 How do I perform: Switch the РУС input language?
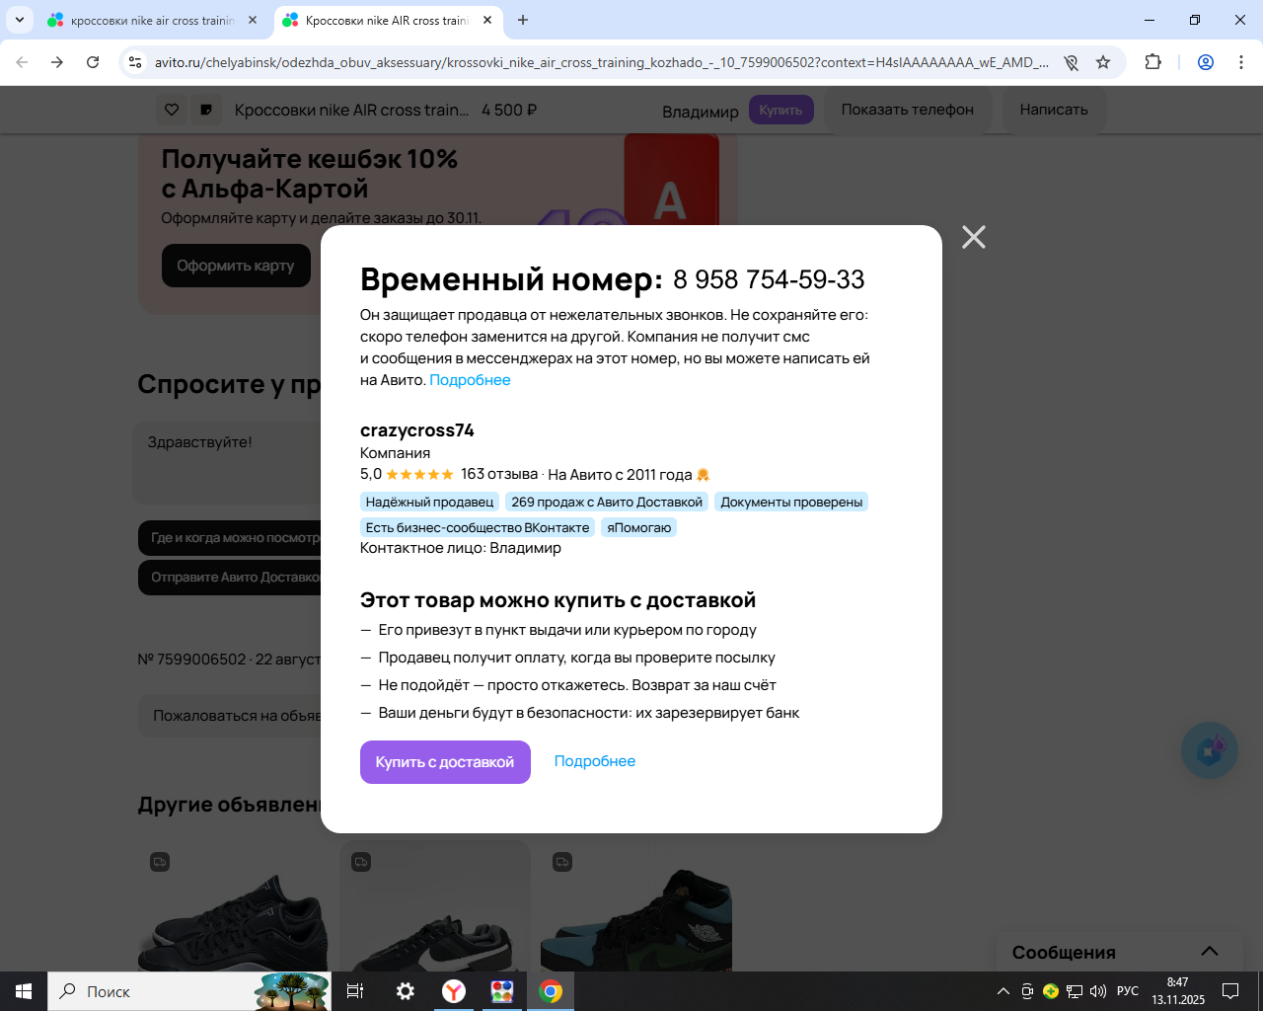pos(1128,991)
